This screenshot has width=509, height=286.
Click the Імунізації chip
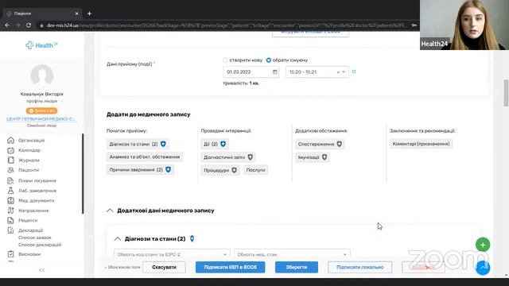313,157
